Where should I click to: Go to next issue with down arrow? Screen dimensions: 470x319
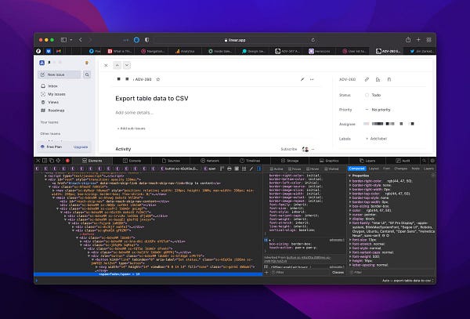point(127,65)
